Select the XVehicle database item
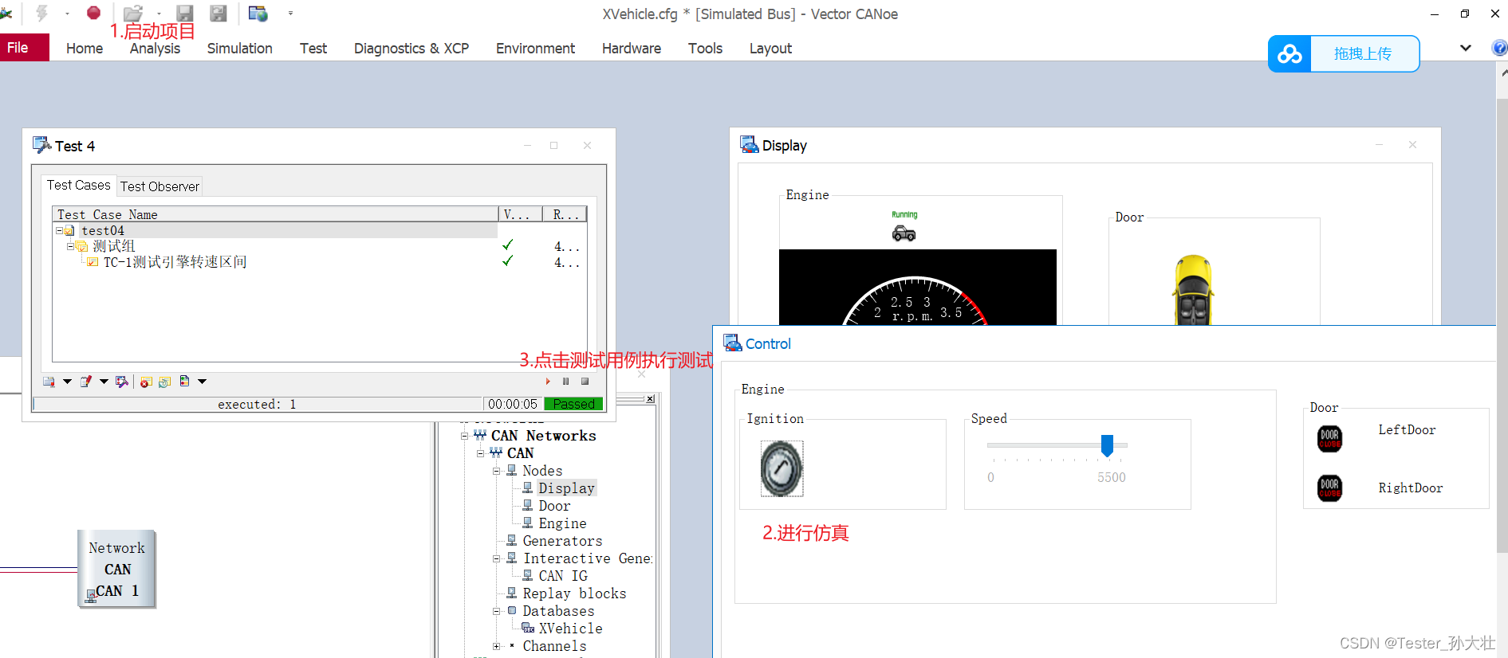 click(x=570, y=629)
